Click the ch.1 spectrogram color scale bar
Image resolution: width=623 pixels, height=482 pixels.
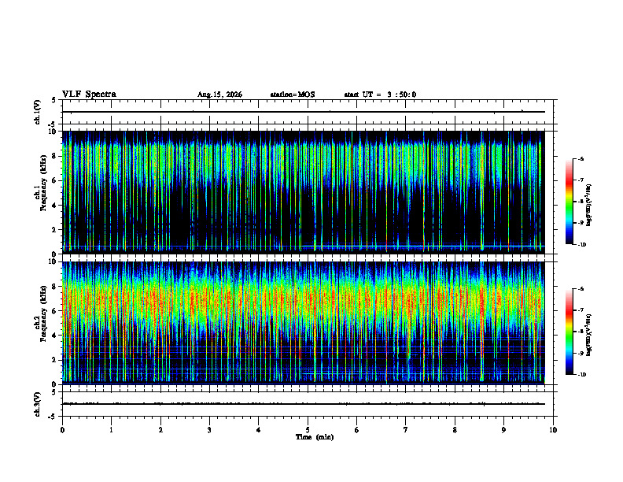click(x=569, y=202)
